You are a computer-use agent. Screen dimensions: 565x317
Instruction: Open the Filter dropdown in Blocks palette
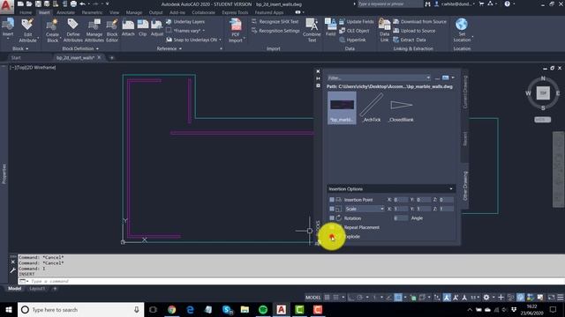tap(428, 77)
